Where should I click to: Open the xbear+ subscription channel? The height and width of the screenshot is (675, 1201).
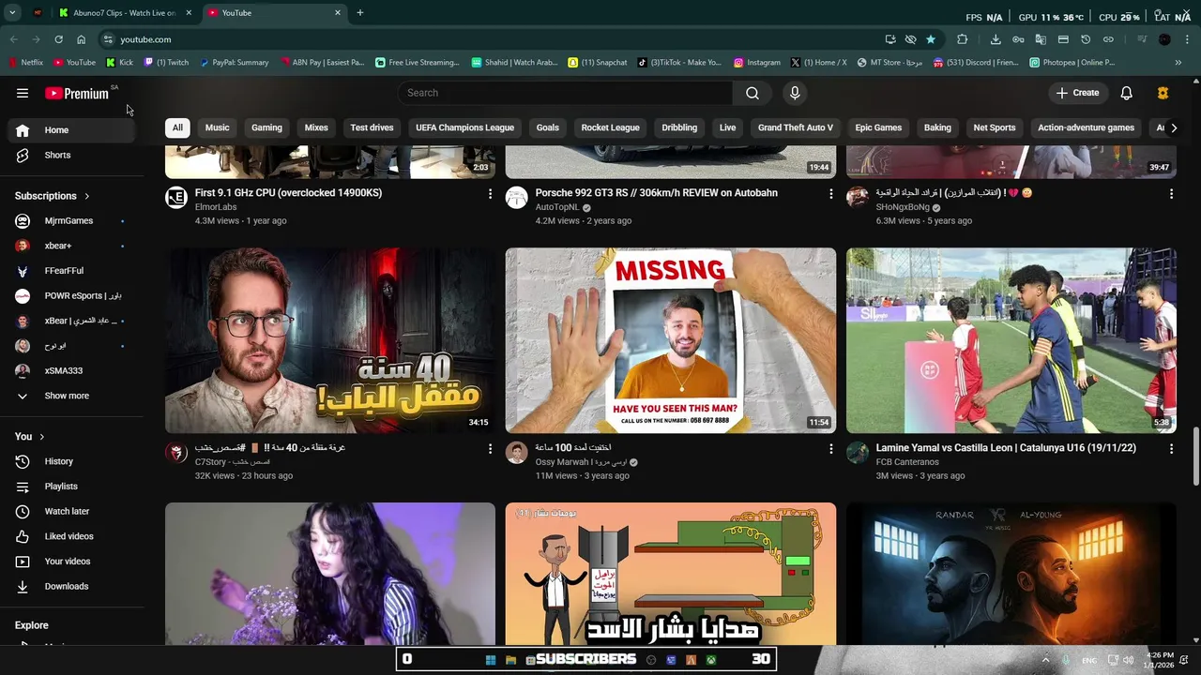point(71,246)
